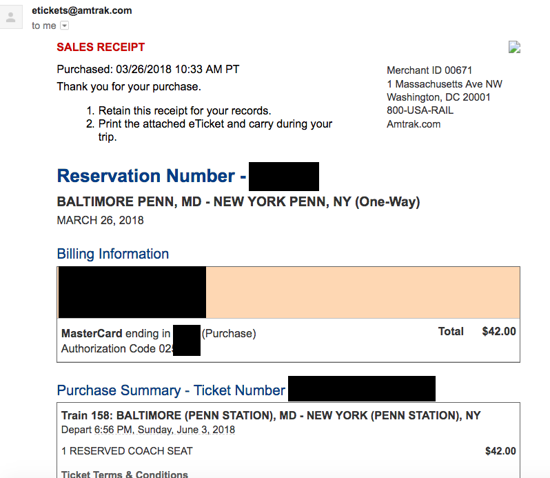Click the Train 158 route title

point(271,415)
